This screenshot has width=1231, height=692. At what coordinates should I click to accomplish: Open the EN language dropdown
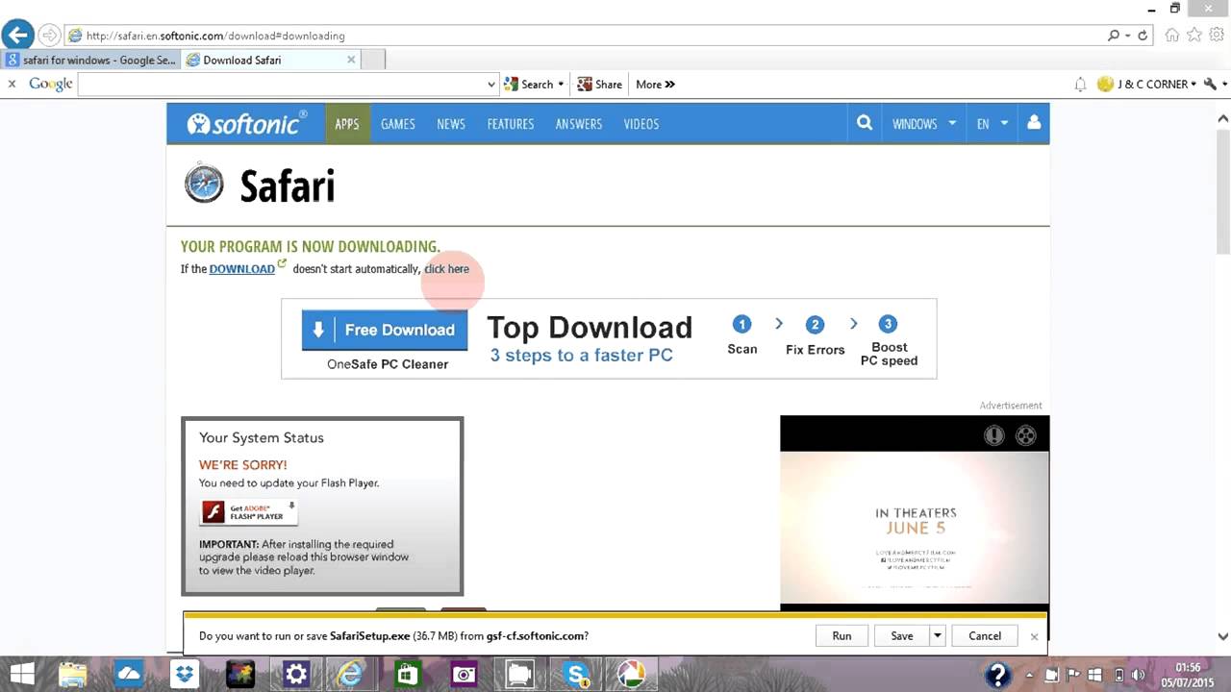(x=992, y=123)
